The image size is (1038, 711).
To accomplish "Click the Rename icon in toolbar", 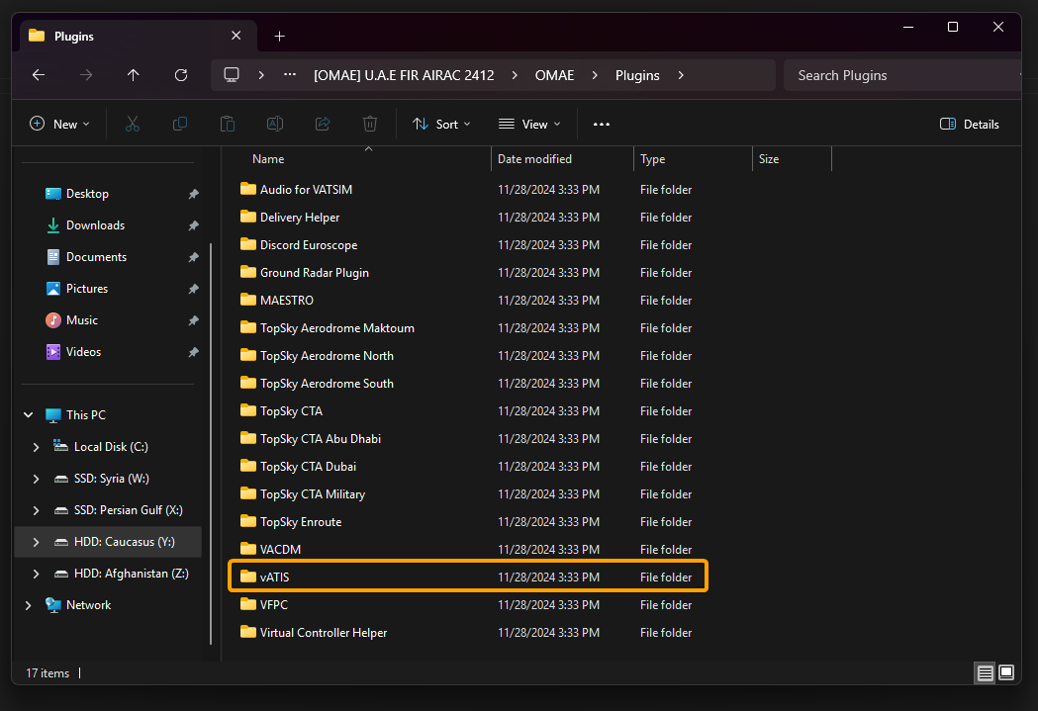I will (x=275, y=124).
